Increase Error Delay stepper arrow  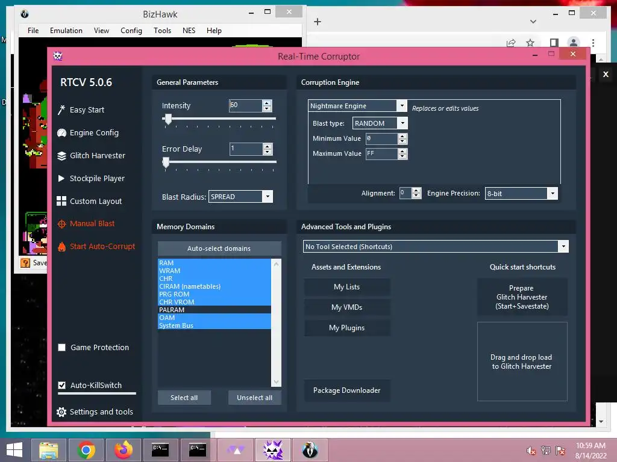pos(268,147)
